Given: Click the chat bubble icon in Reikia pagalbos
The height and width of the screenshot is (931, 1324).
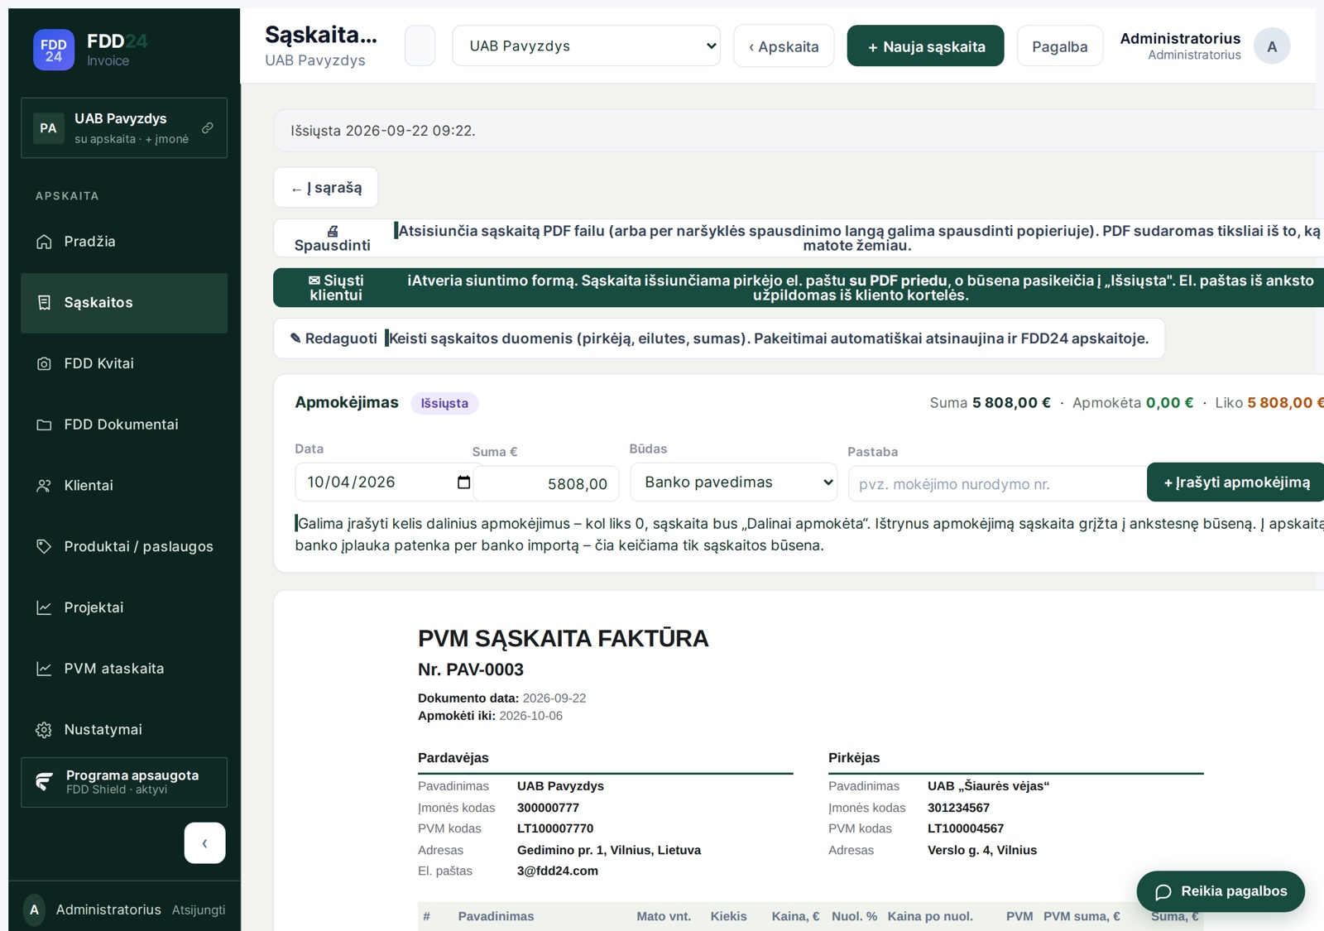Looking at the screenshot, I should pyautogui.click(x=1163, y=892).
